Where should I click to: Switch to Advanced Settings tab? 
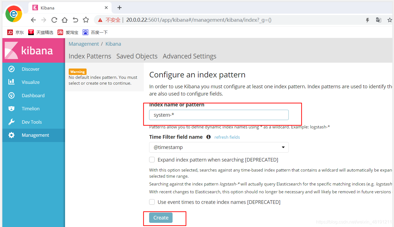coord(190,56)
